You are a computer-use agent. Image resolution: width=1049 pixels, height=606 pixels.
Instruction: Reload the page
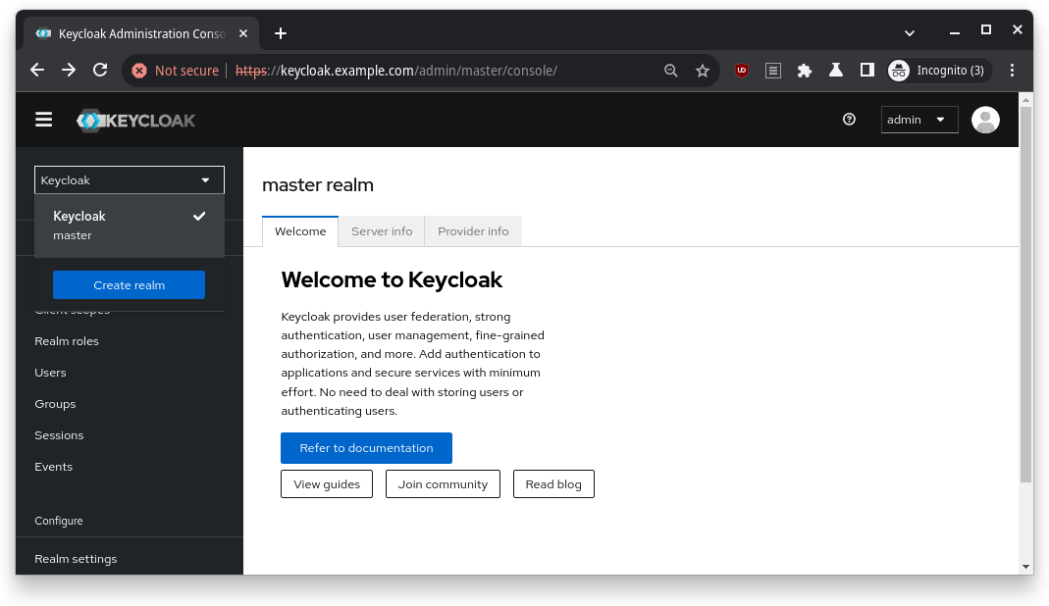point(100,71)
